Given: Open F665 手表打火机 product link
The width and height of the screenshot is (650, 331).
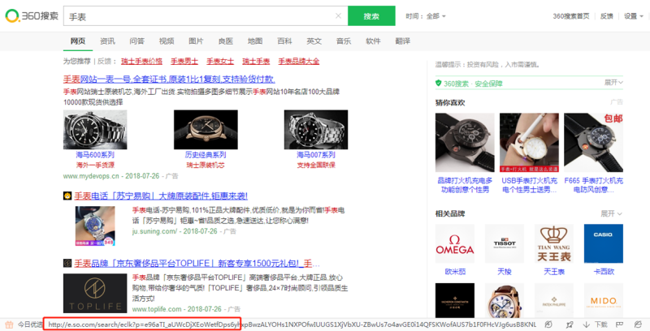Looking at the screenshot, I should pyautogui.click(x=593, y=185).
